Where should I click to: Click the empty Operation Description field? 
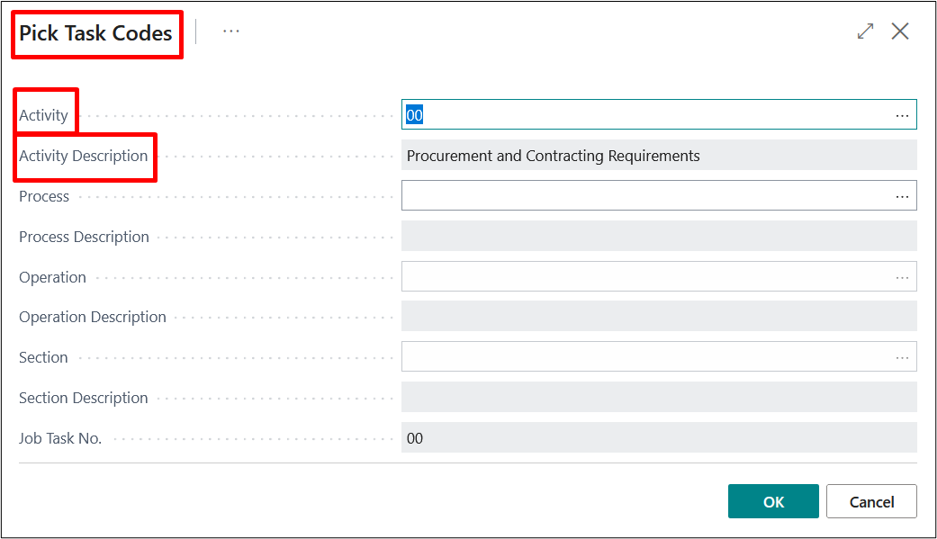point(658,317)
